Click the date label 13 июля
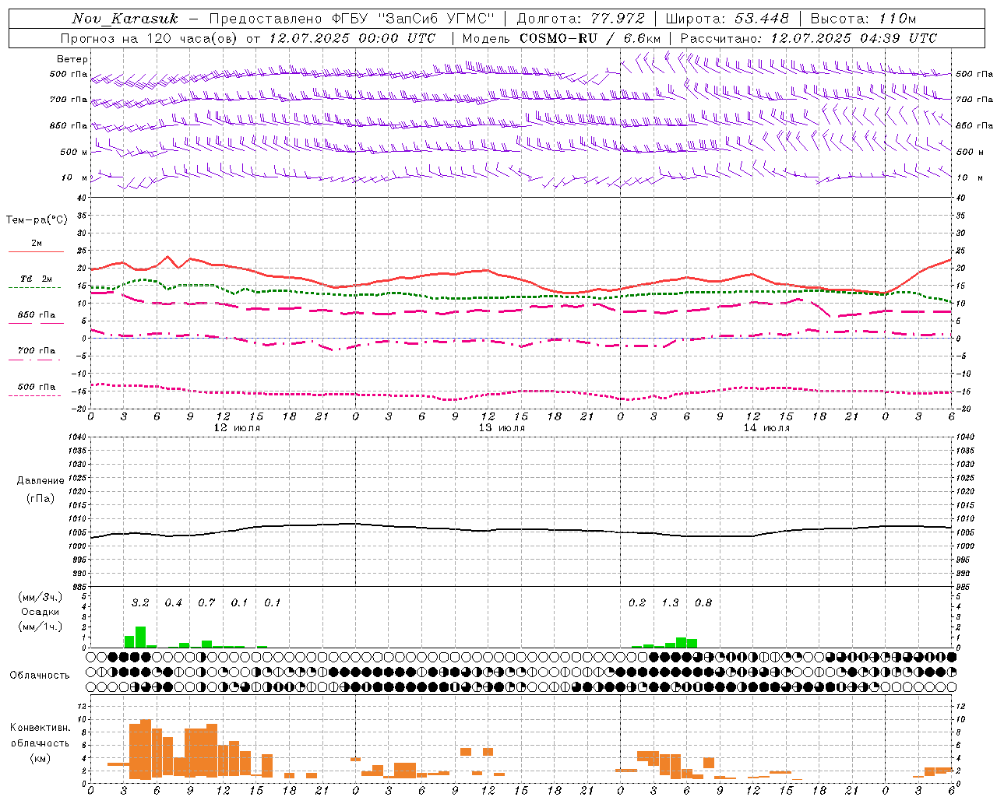The image size is (997, 797). coord(502,428)
